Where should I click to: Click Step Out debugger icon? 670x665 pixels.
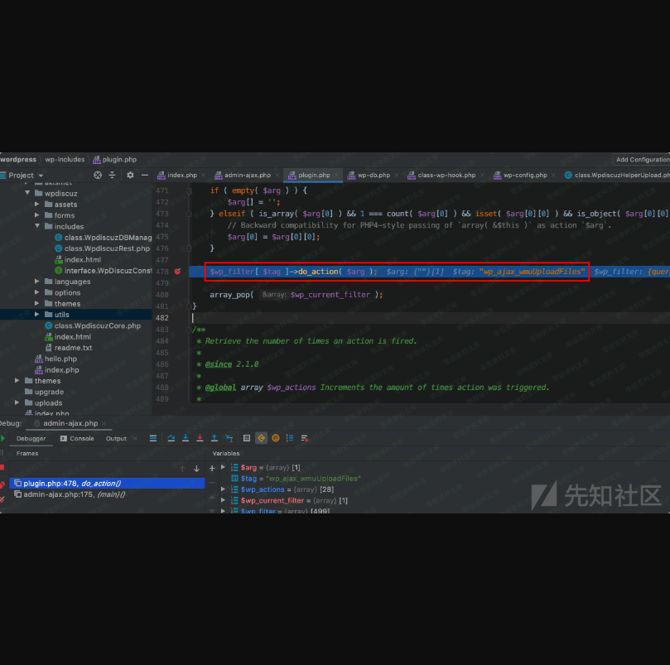tap(214, 438)
